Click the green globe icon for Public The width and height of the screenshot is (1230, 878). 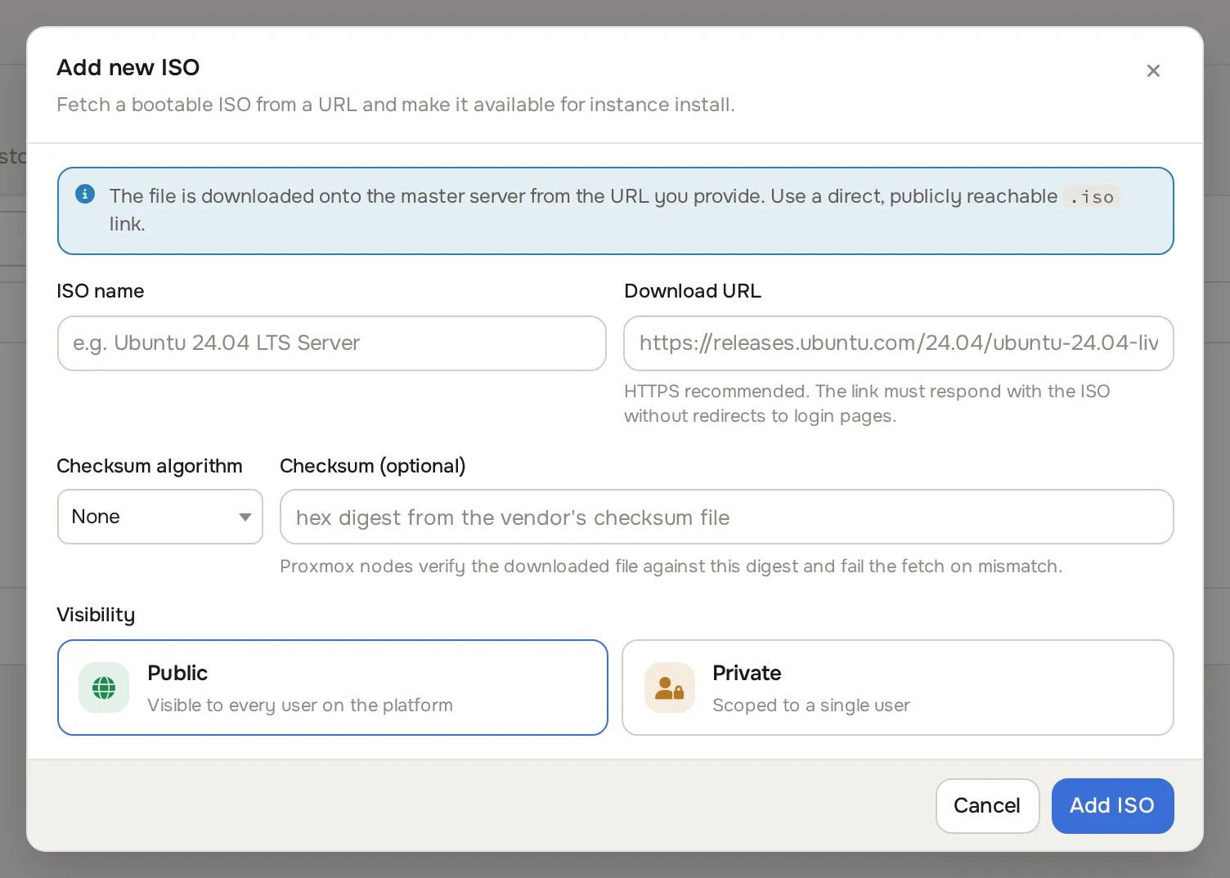(x=104, y=688)
